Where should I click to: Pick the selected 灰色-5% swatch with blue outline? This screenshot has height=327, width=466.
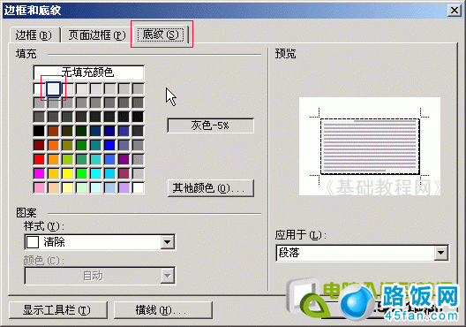[x=54, y=88]
